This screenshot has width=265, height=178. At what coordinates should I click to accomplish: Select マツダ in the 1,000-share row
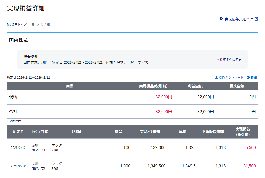[x=57, y=164]
